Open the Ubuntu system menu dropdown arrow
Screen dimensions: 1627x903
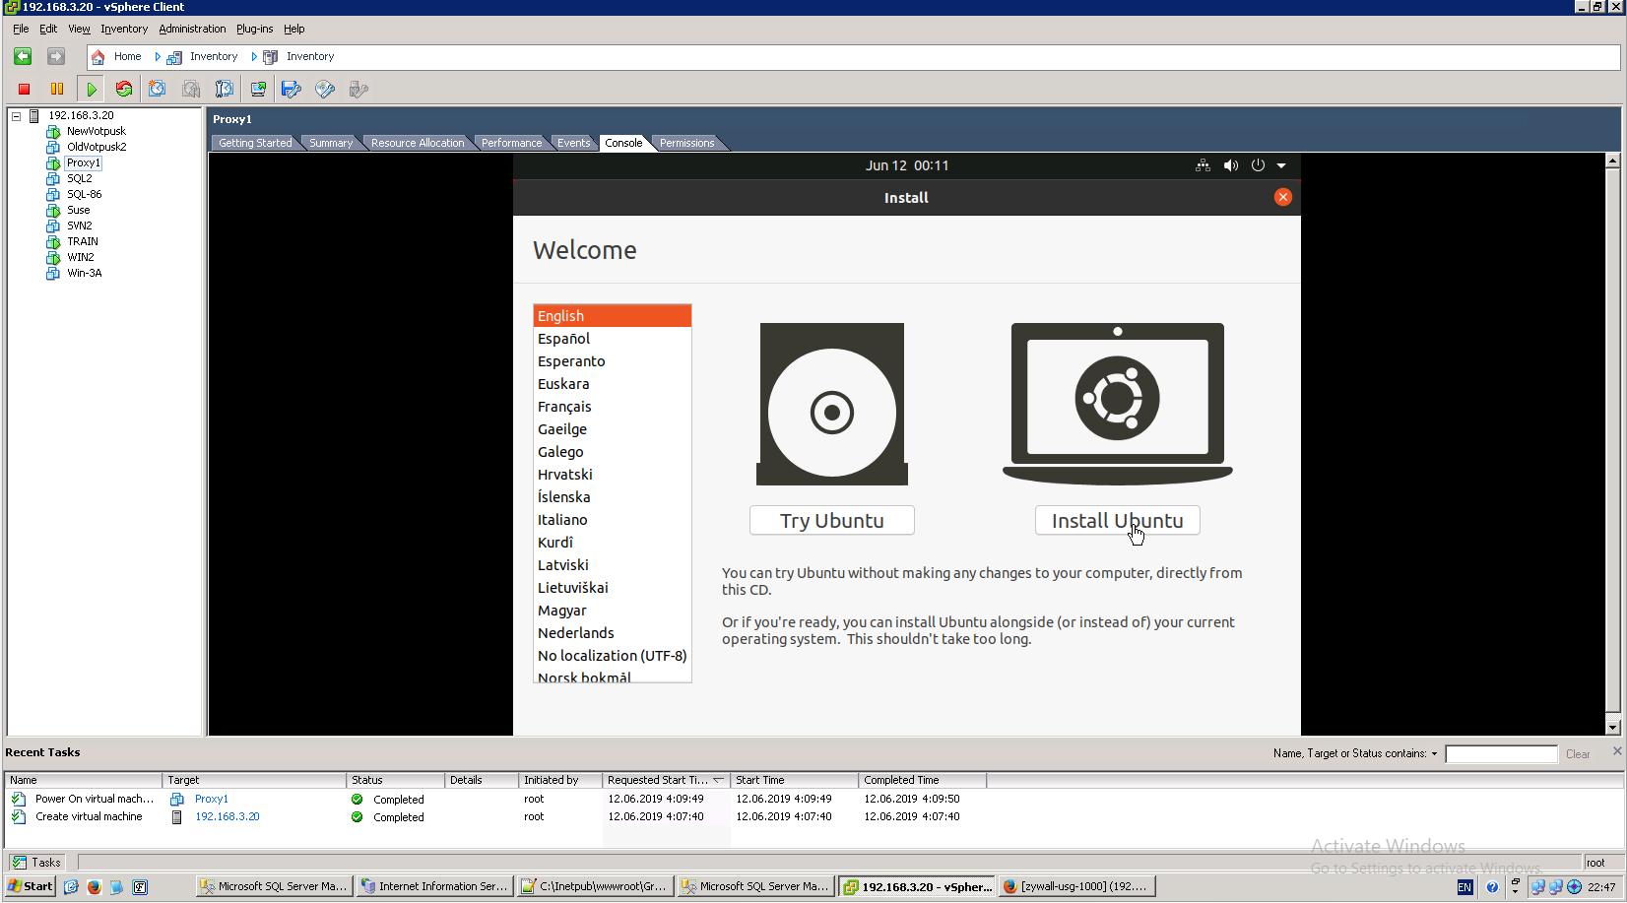1281,165
